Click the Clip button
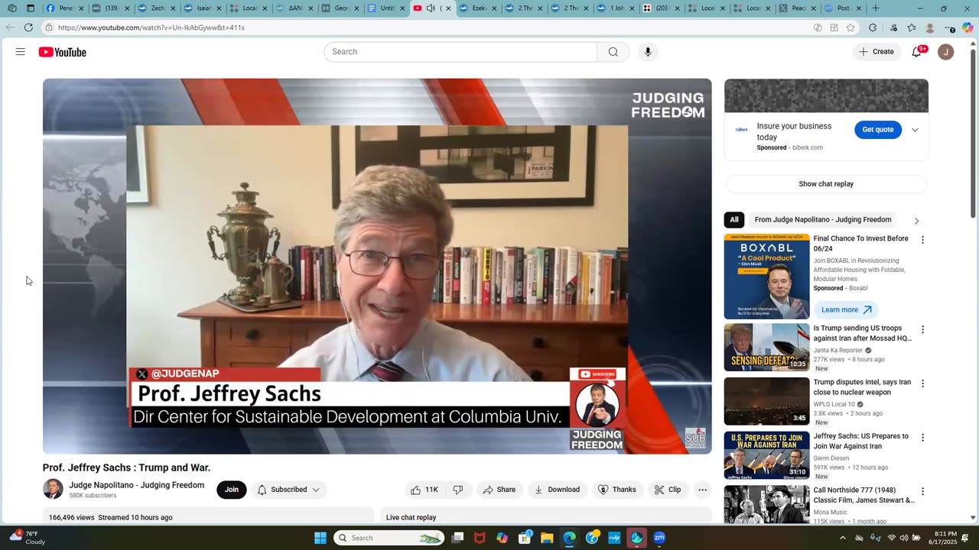The height and width of the screenshot is (550, 979). pyautogui.click(x=667, y=490)
